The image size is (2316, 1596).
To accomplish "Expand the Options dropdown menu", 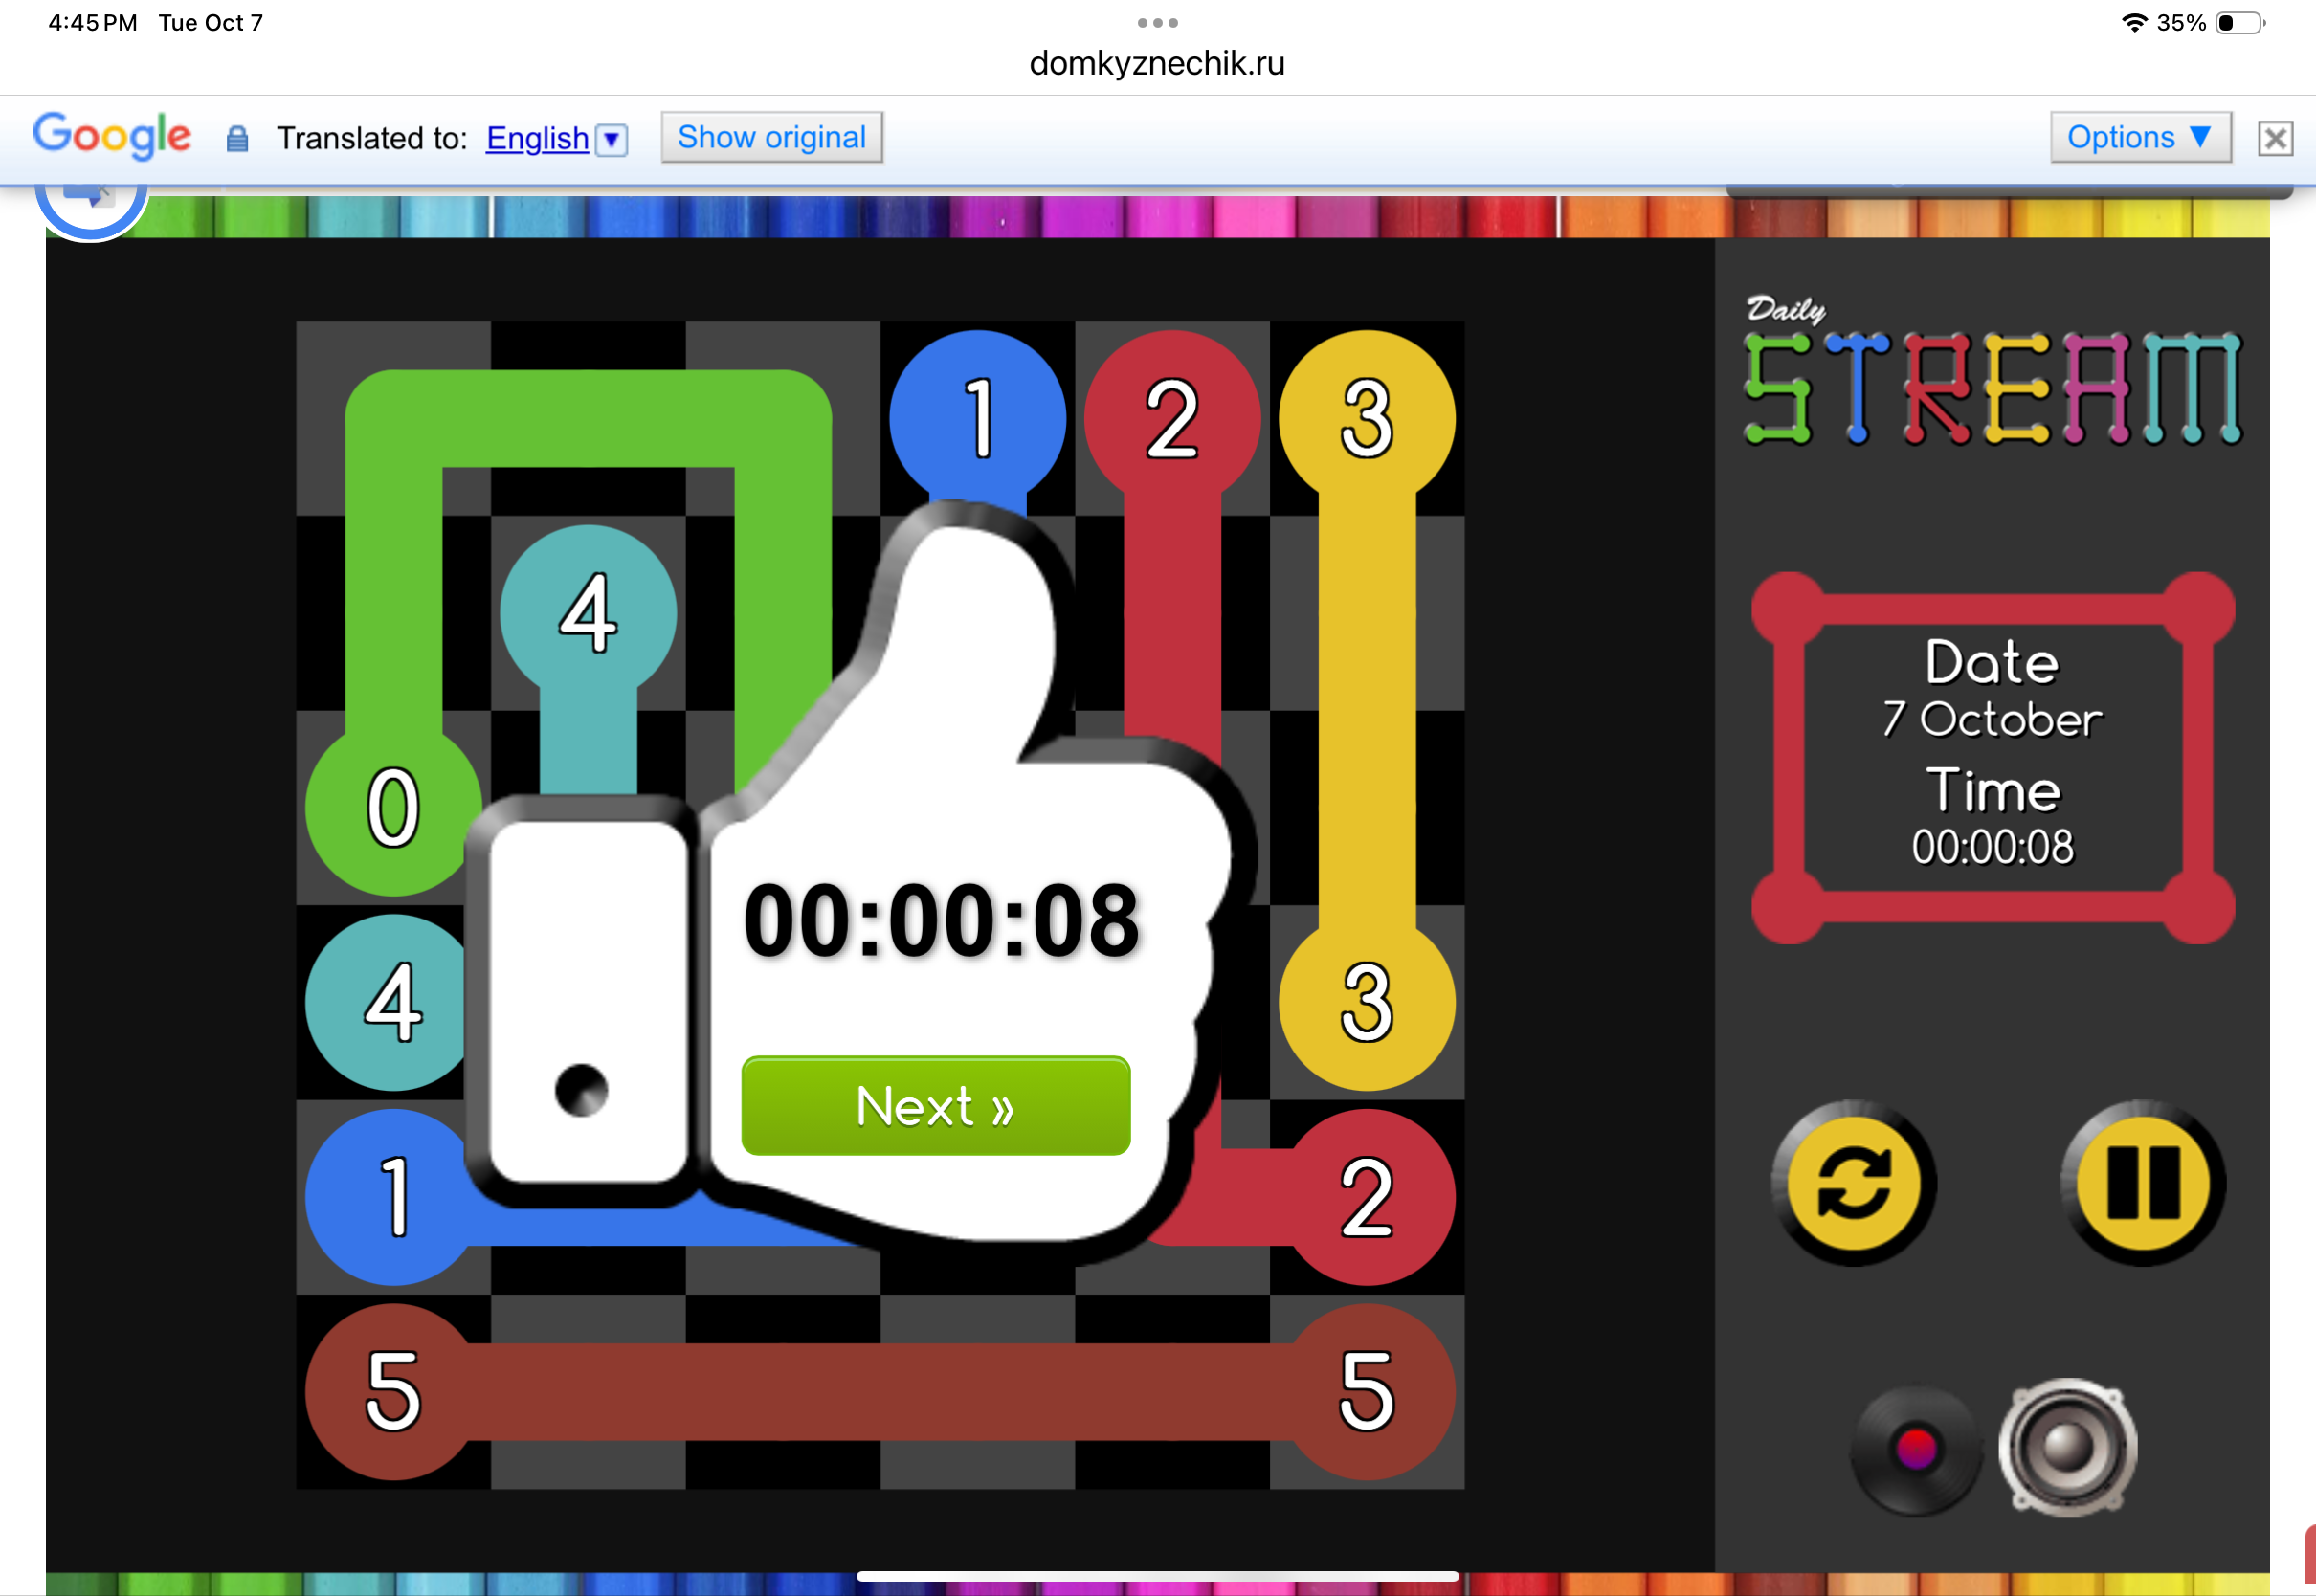I will coord(2139,138).
